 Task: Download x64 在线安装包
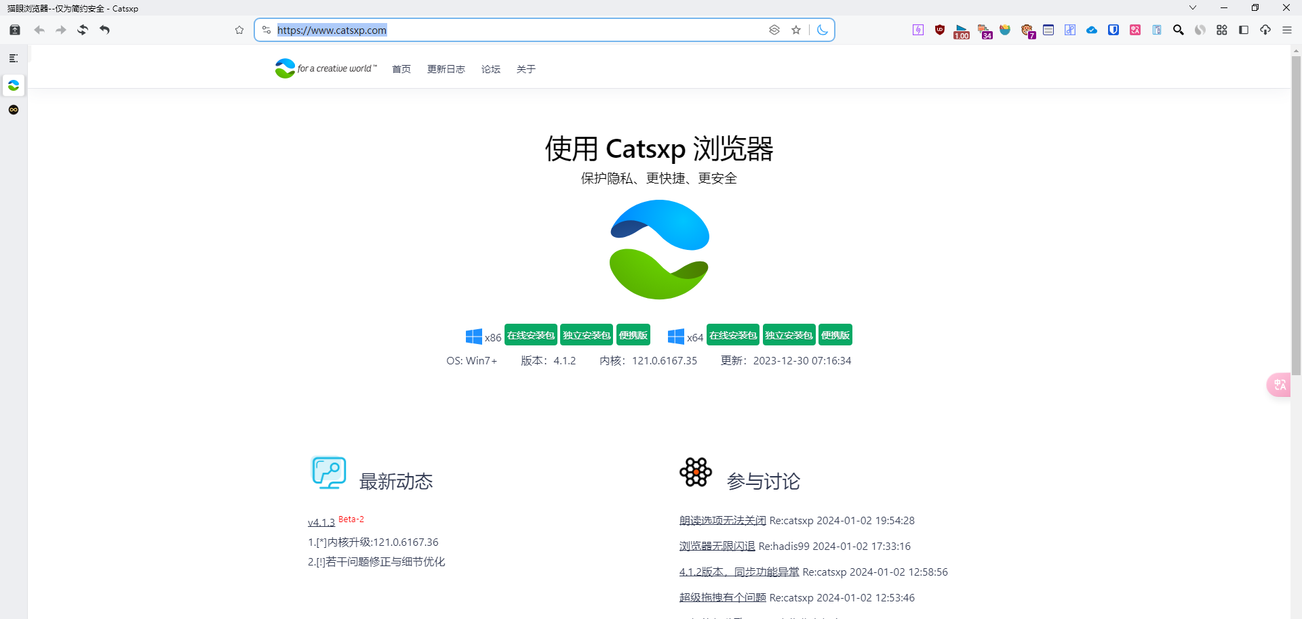coord(733,335)
